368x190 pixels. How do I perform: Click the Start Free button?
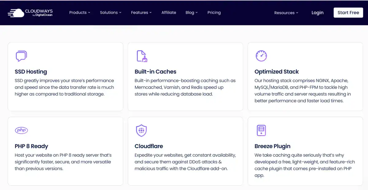pos(348,13)
